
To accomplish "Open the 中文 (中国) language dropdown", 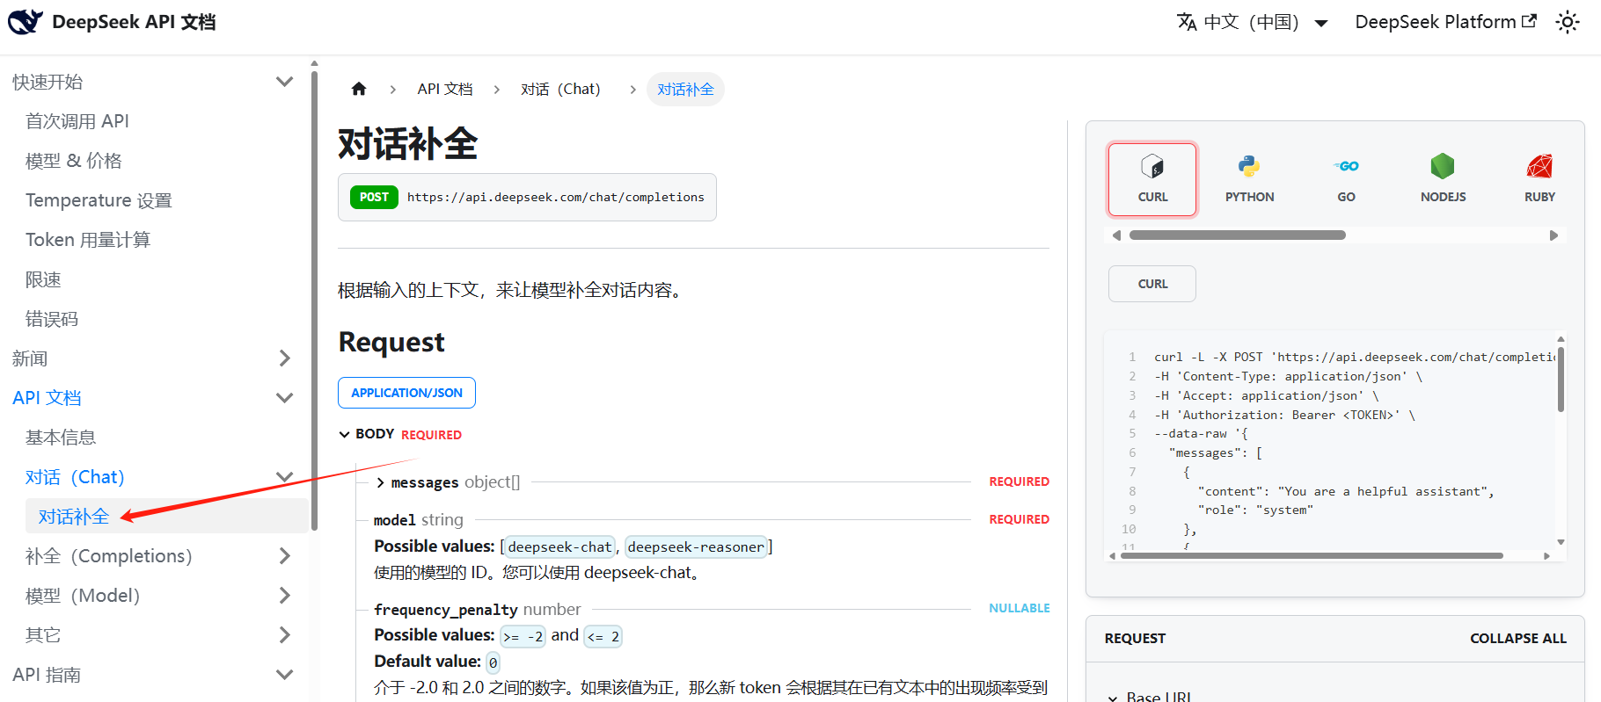I will [1252, 22].
